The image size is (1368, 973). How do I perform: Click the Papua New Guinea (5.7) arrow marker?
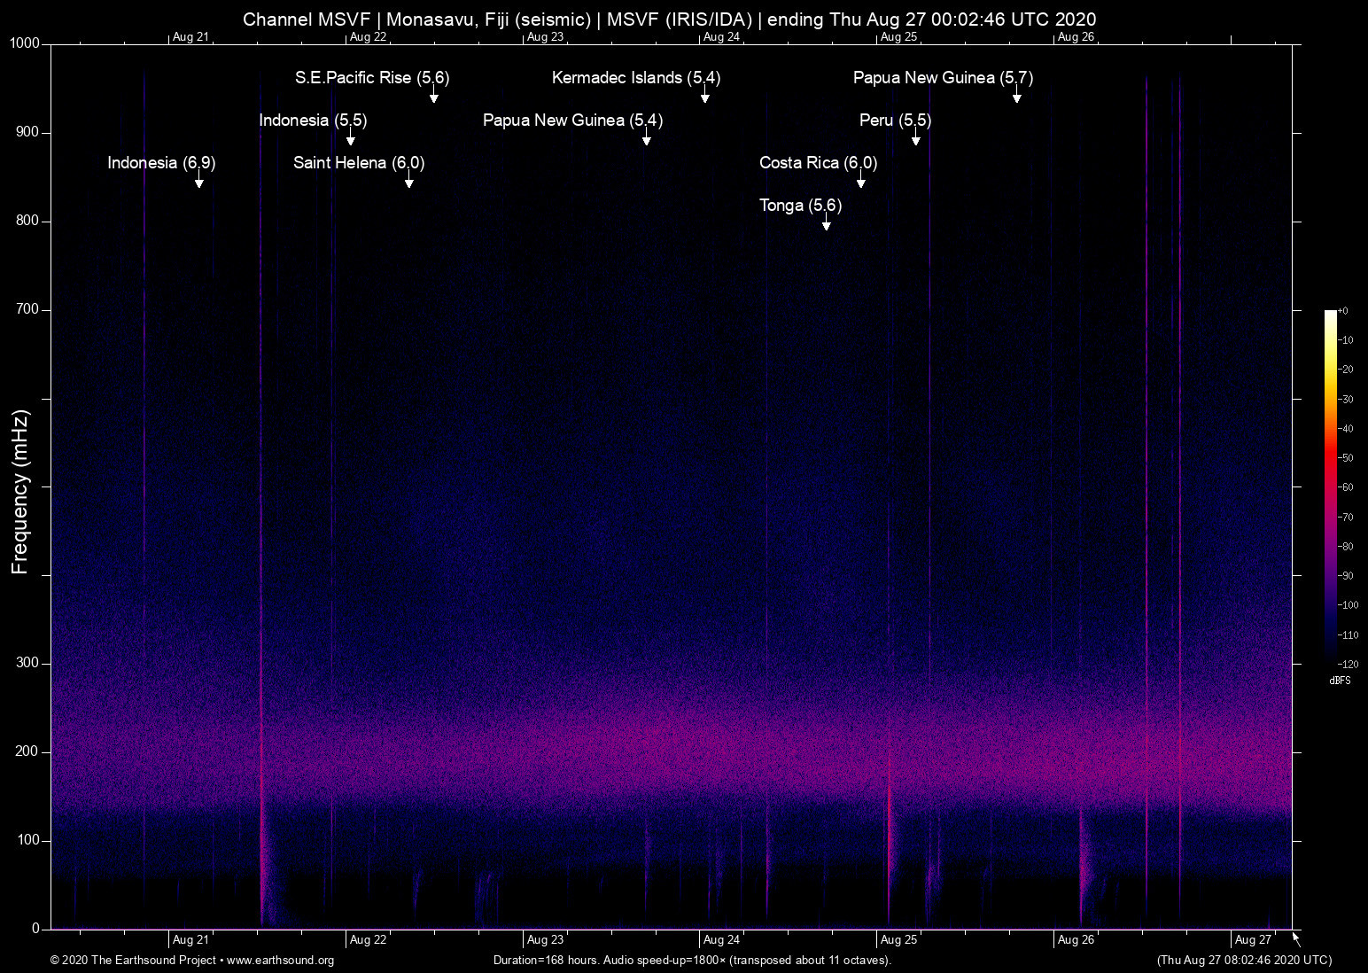(1017, 97)
